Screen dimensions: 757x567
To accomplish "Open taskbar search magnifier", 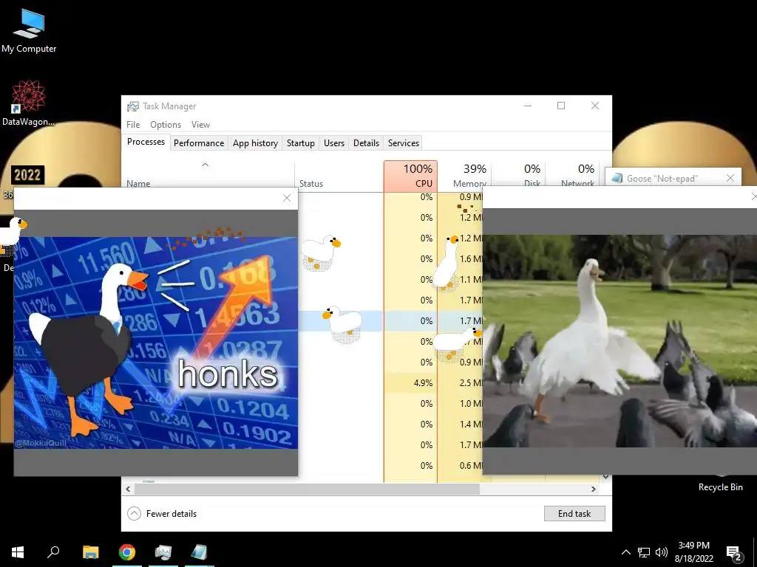I will point(53,552).
